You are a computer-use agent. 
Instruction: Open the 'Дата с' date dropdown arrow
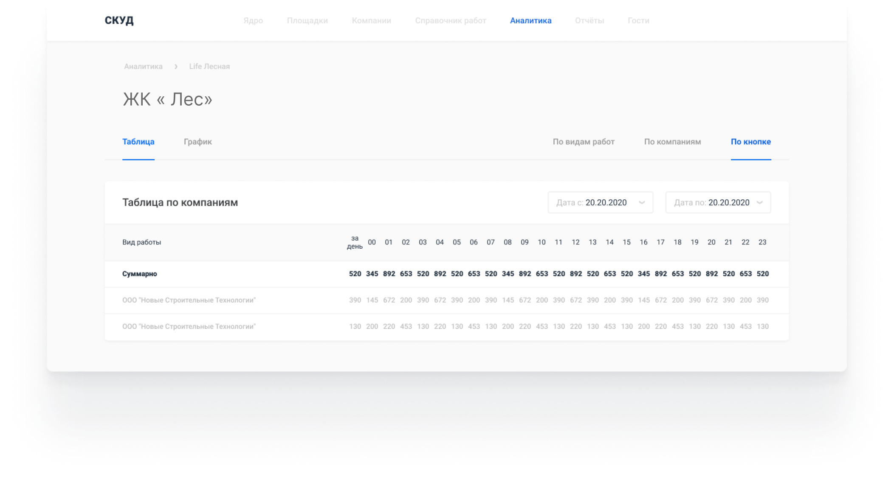pyautogui.click(x=642, y=203)
